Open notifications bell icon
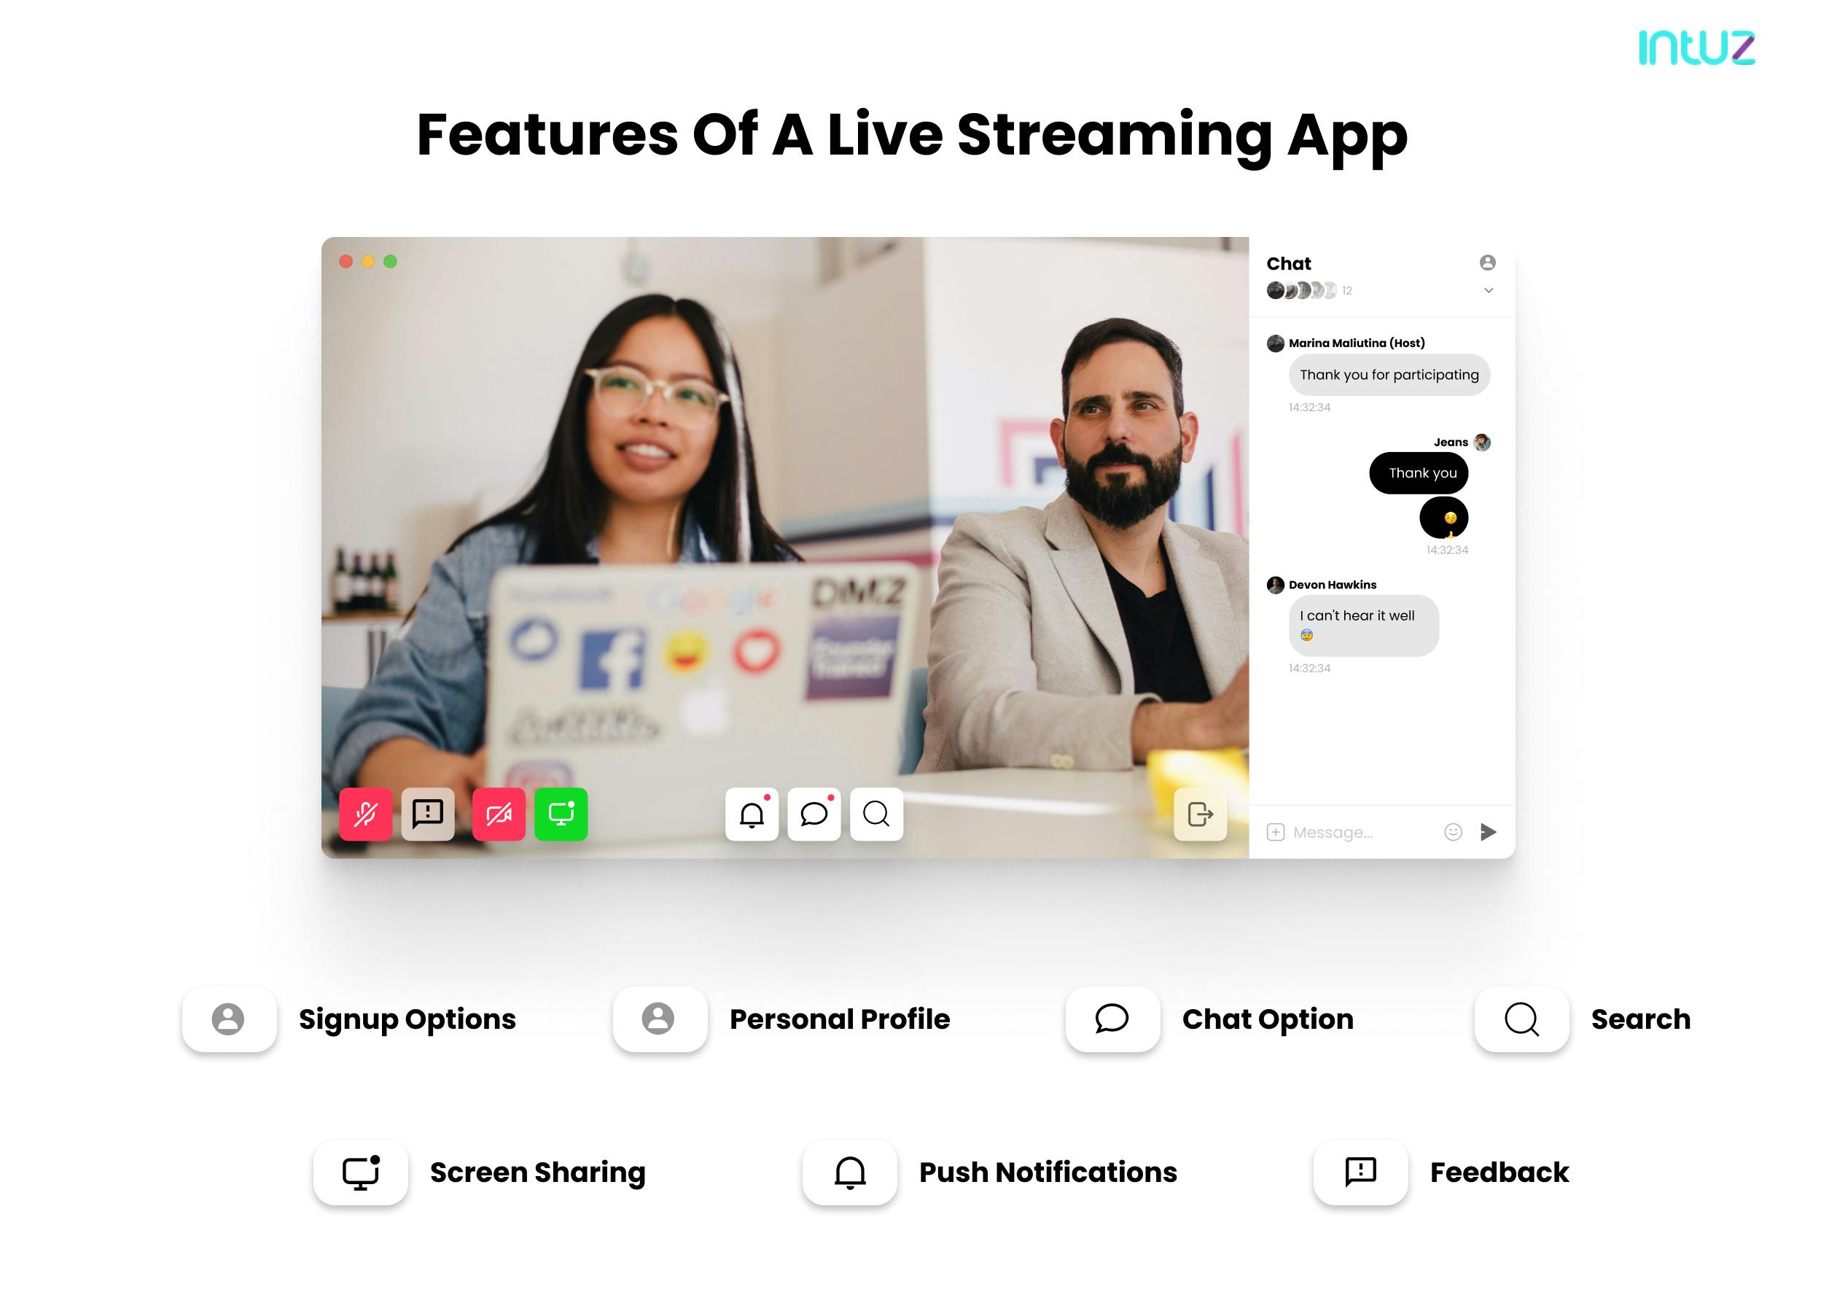This screenshot has height=1303, width=1837. (x=747, y=815)
